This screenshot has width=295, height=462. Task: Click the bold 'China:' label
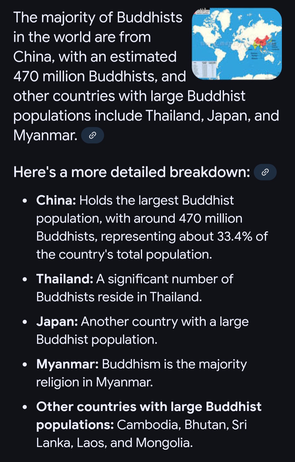[56, 200]
